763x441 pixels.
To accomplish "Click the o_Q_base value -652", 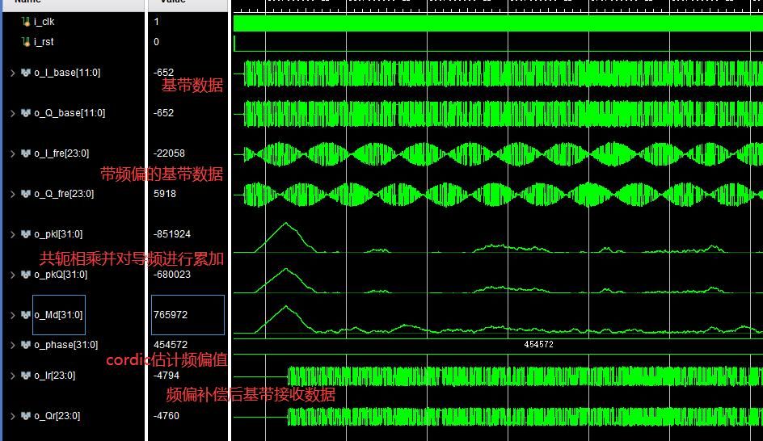I will click(x=163, y=113).
